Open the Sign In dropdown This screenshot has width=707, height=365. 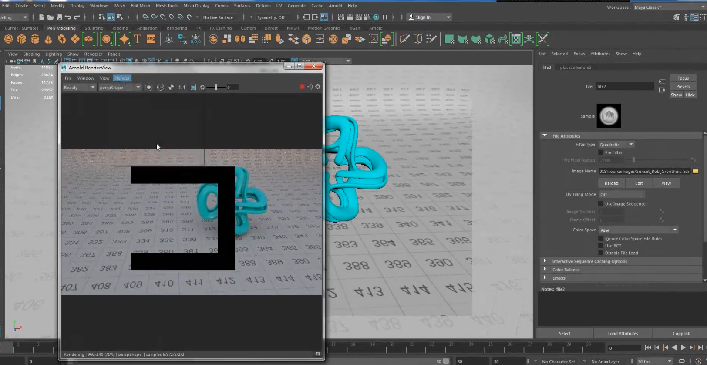coord(429,17)
